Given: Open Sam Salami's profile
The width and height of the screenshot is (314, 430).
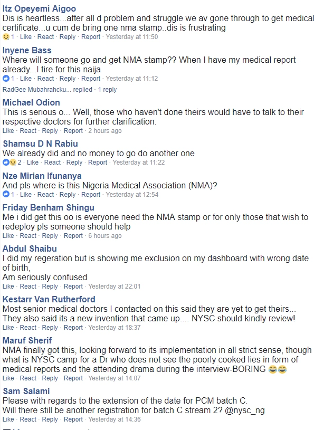Looking at the screenshot, I should point(26,391).
